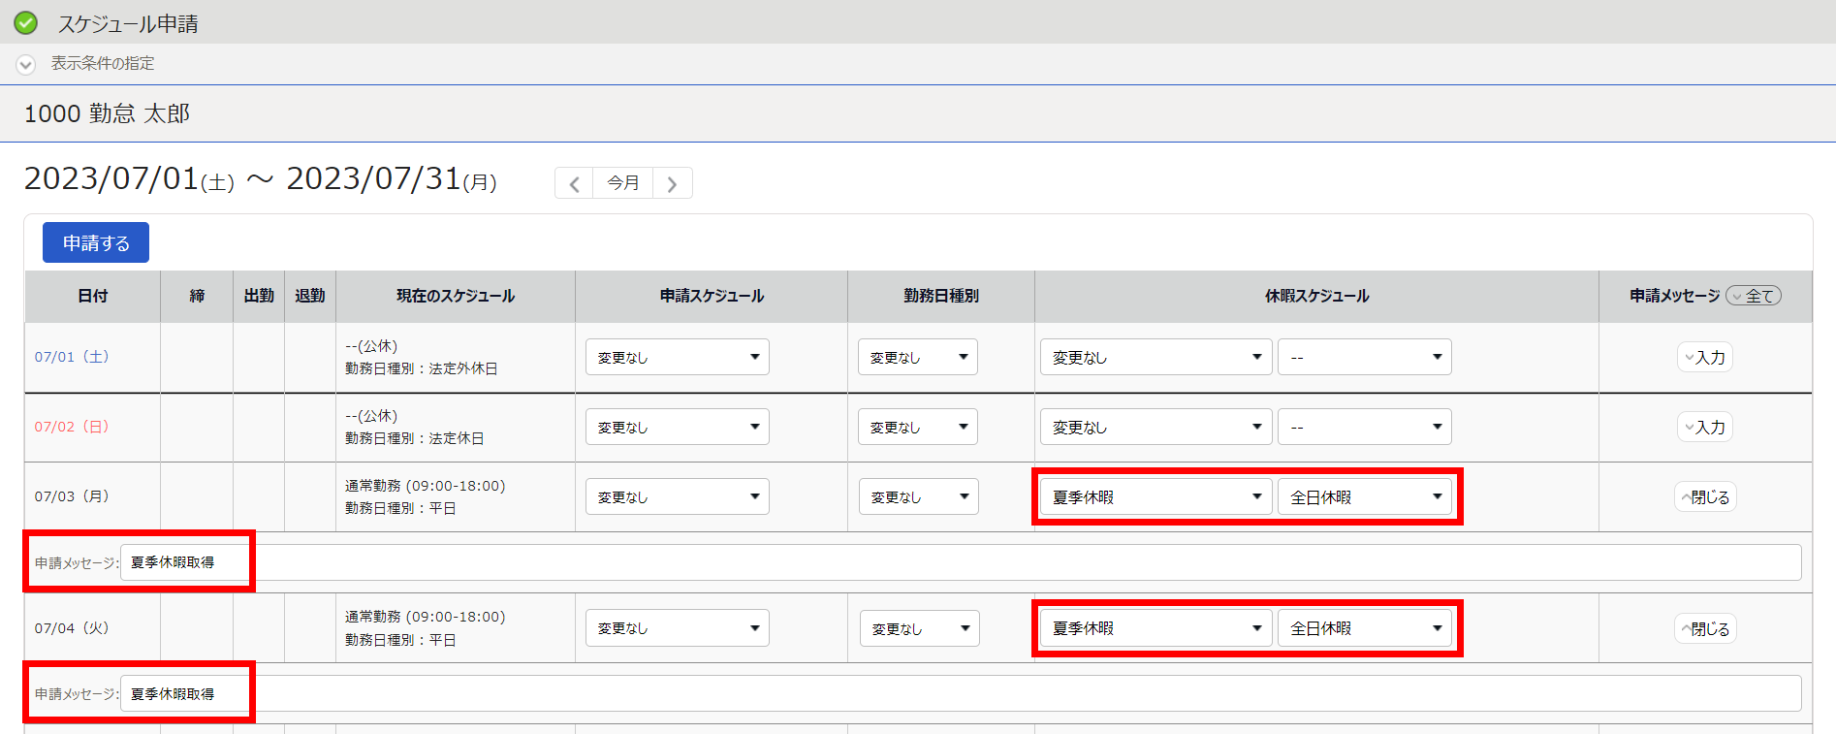Screen dimensions: 1836x734
Task: Click 通常勤務 (09:00-18:00) in 07/04 row
Action: click(x=426, y=617)
